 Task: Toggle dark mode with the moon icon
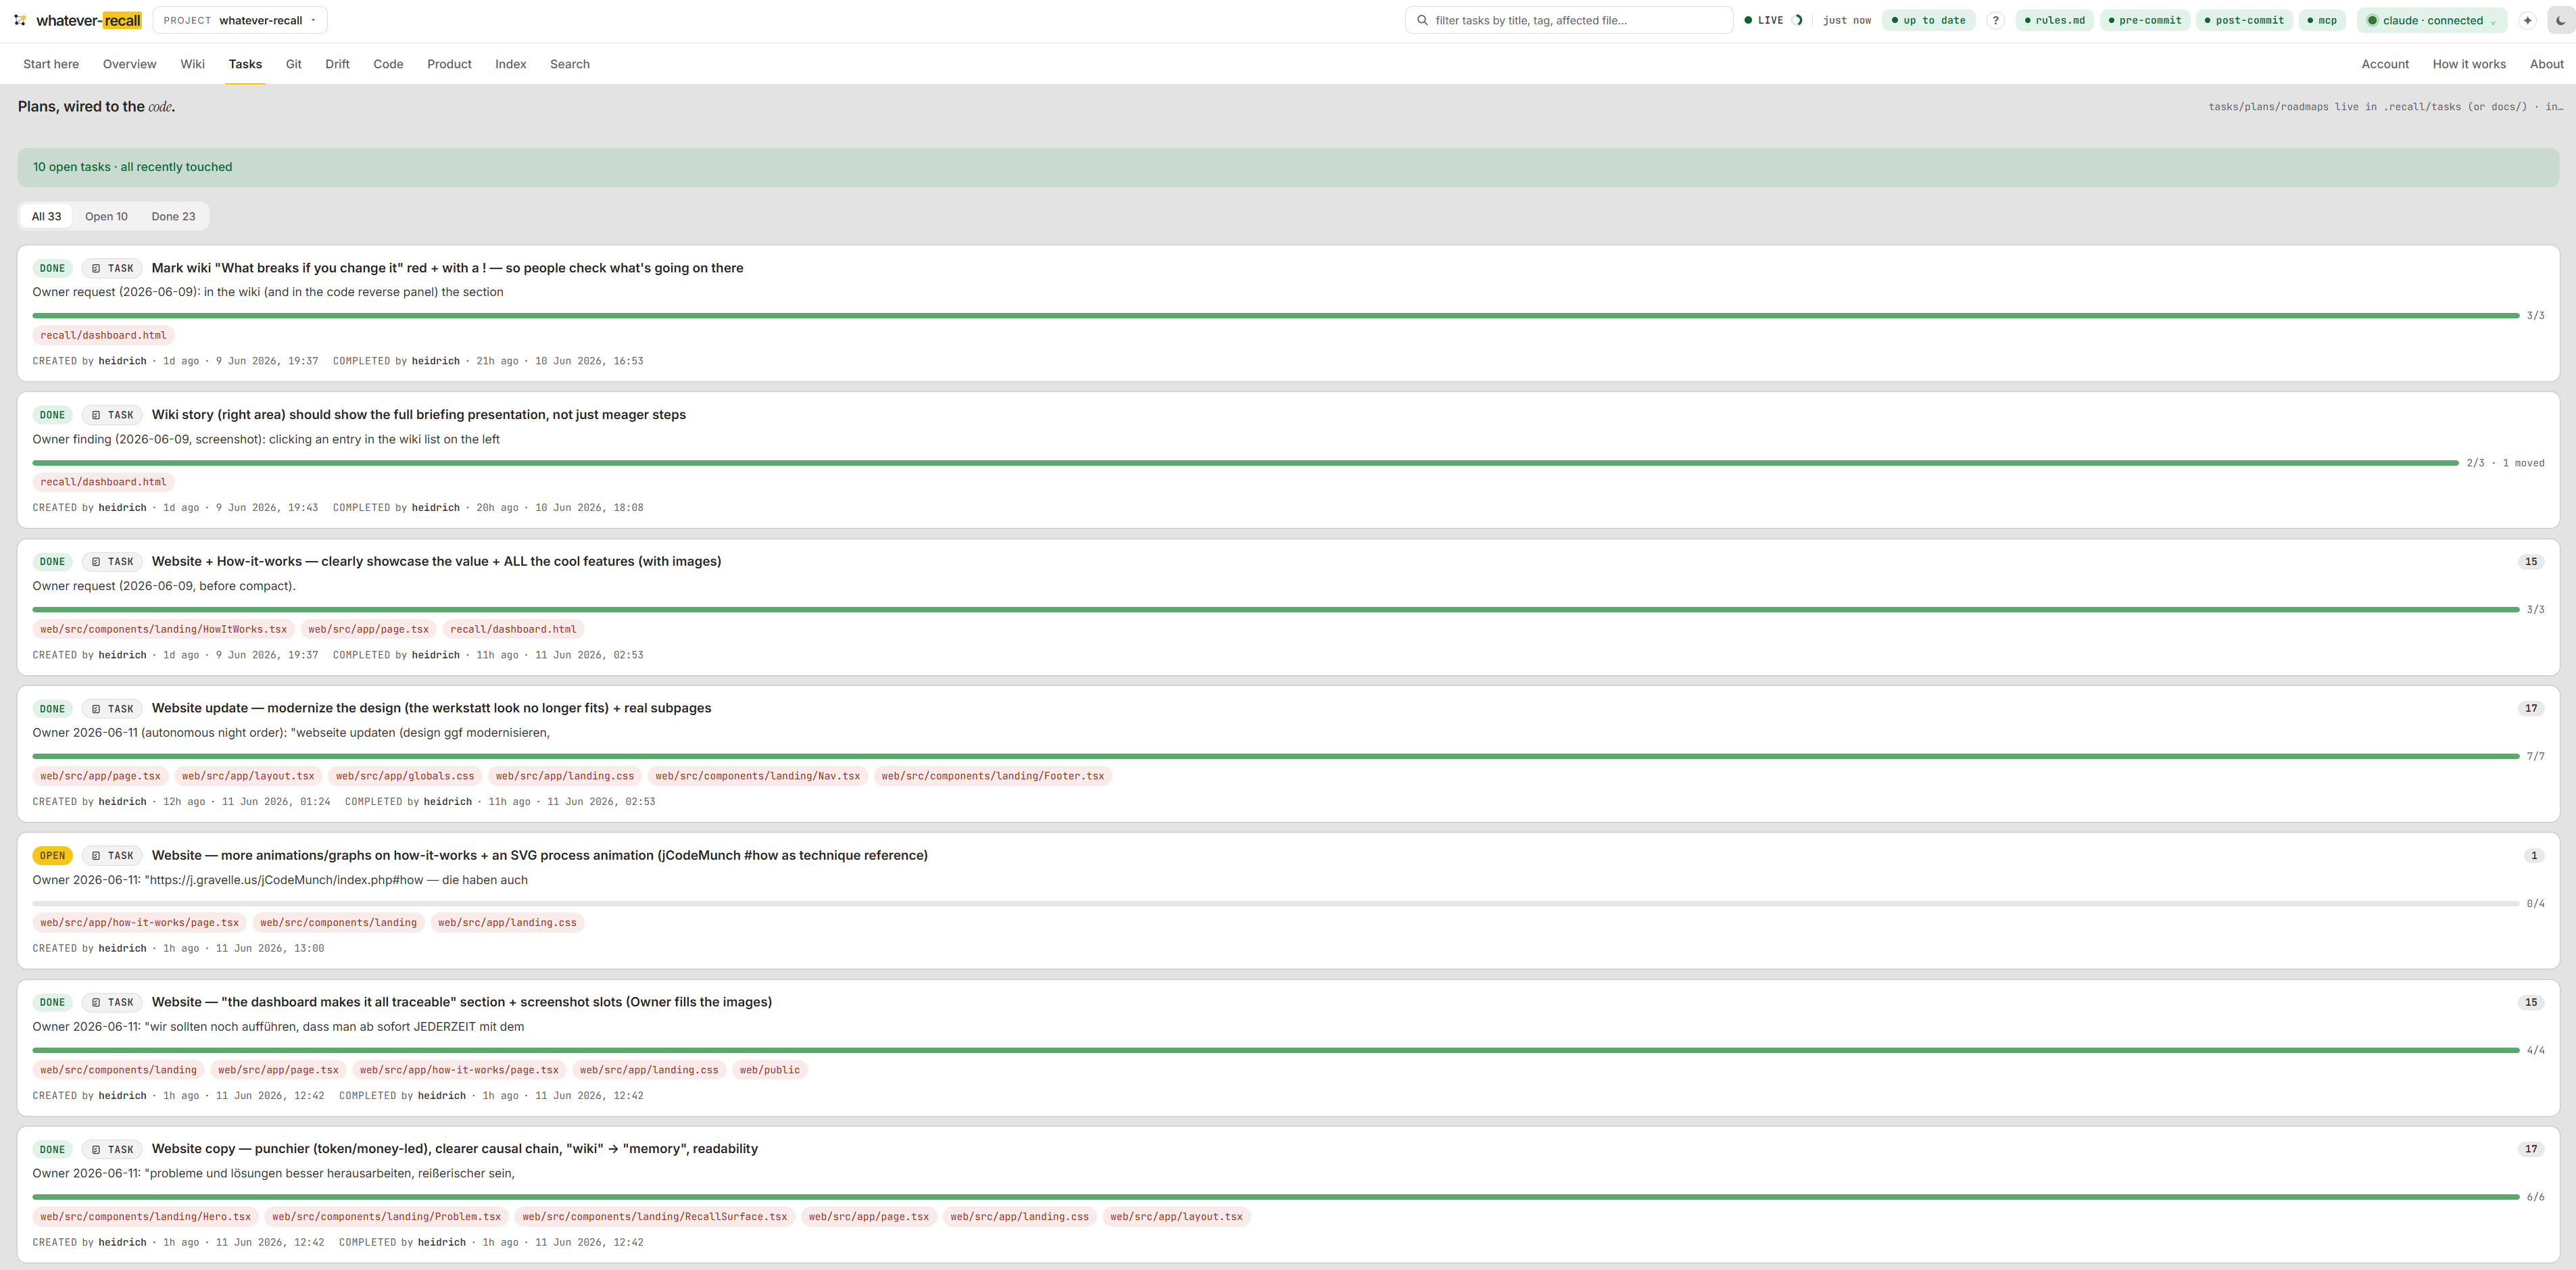click(x=2560, y=20)
